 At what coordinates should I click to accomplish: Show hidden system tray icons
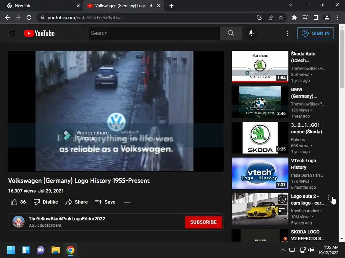pos(283,250)
